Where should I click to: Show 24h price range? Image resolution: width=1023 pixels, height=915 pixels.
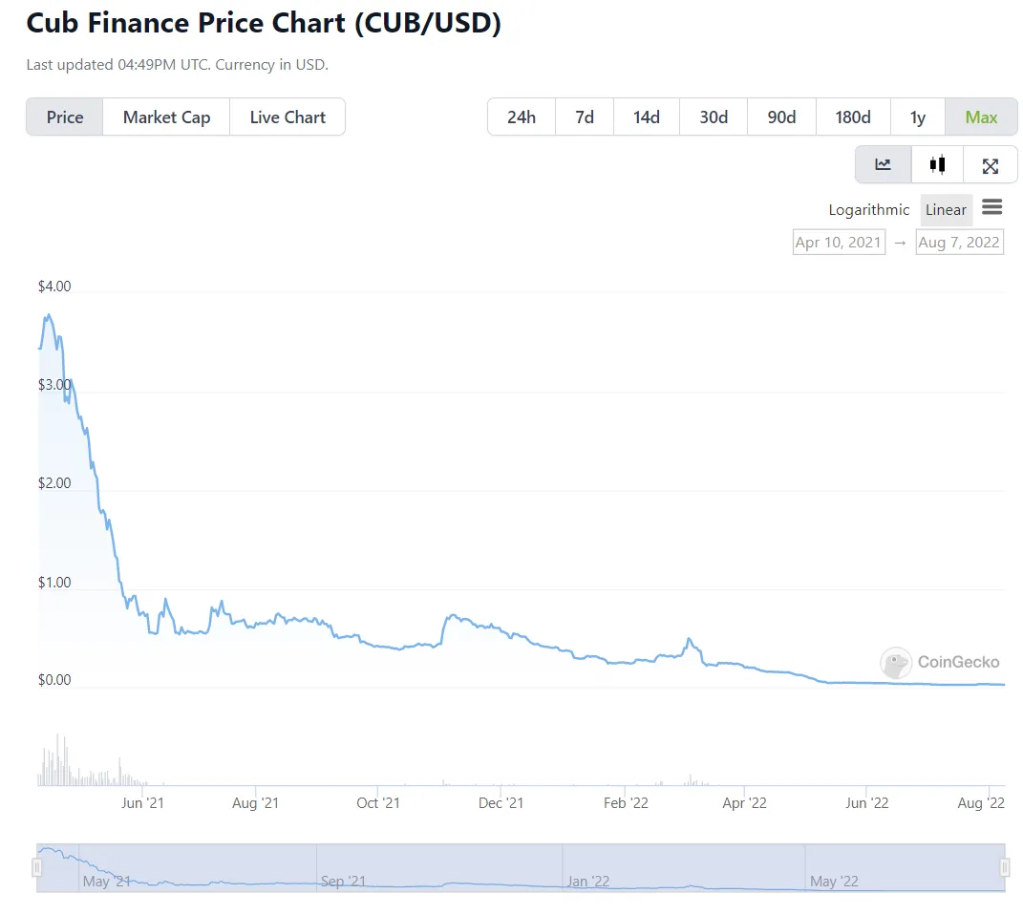pyautogui.click(x=522, y=117)
